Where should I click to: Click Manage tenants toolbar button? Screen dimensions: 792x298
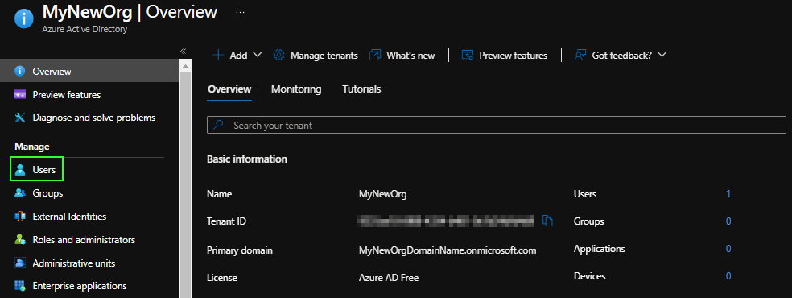(316, 55)
